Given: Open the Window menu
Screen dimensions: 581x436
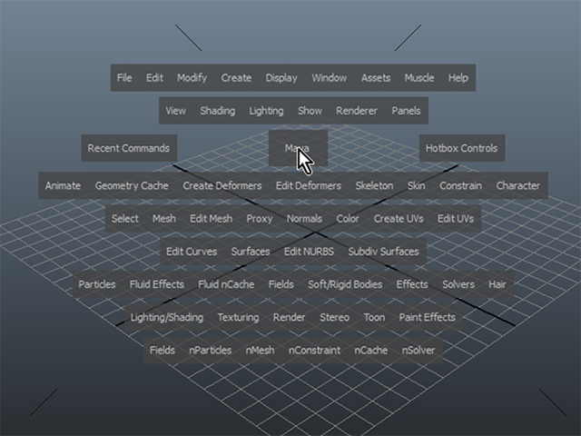Looking at the screenshot, I should coord(330,78).
